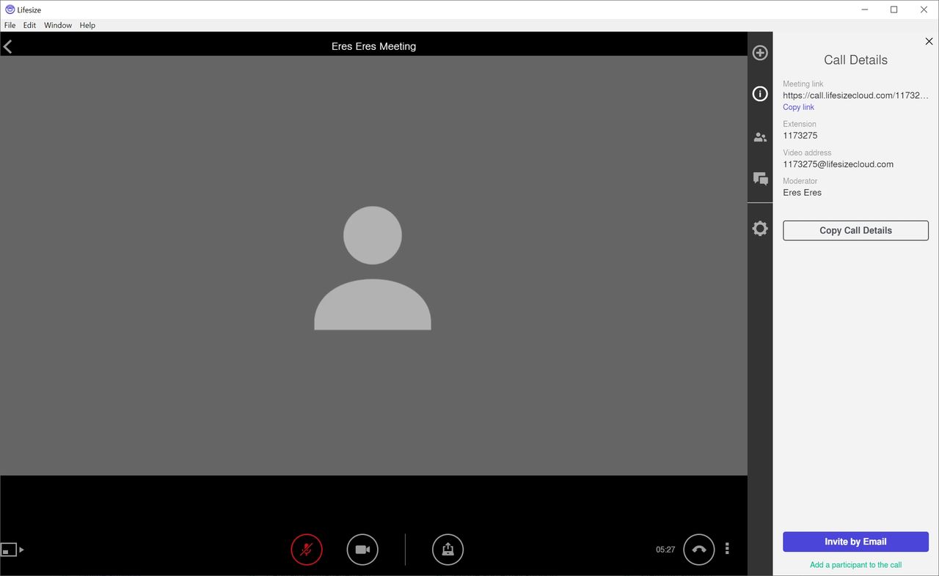Select the meeting link URL text

(x=855, y=95)
